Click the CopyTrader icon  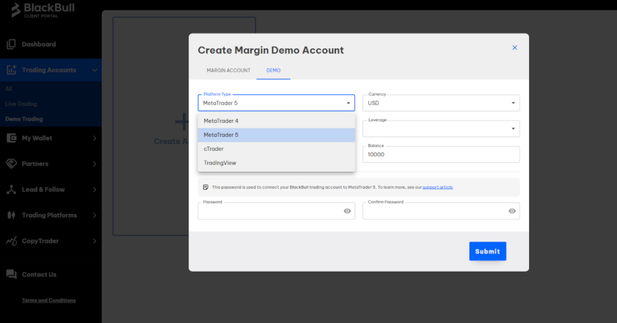coord(11,241)
